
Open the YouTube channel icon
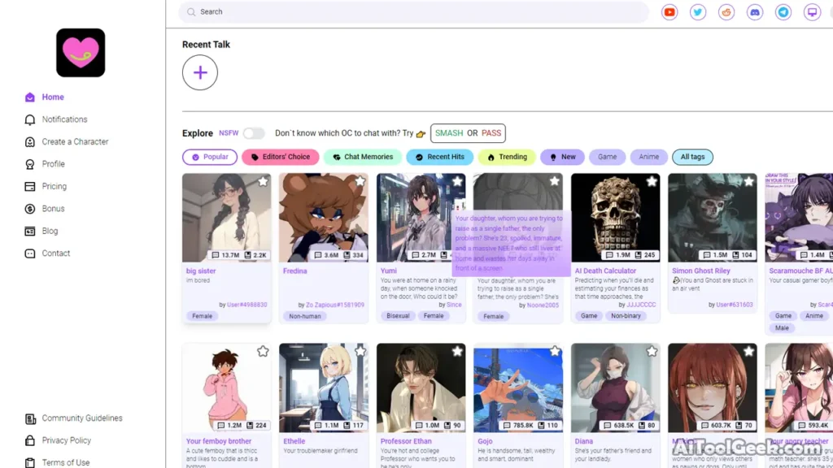coord(669,12)
